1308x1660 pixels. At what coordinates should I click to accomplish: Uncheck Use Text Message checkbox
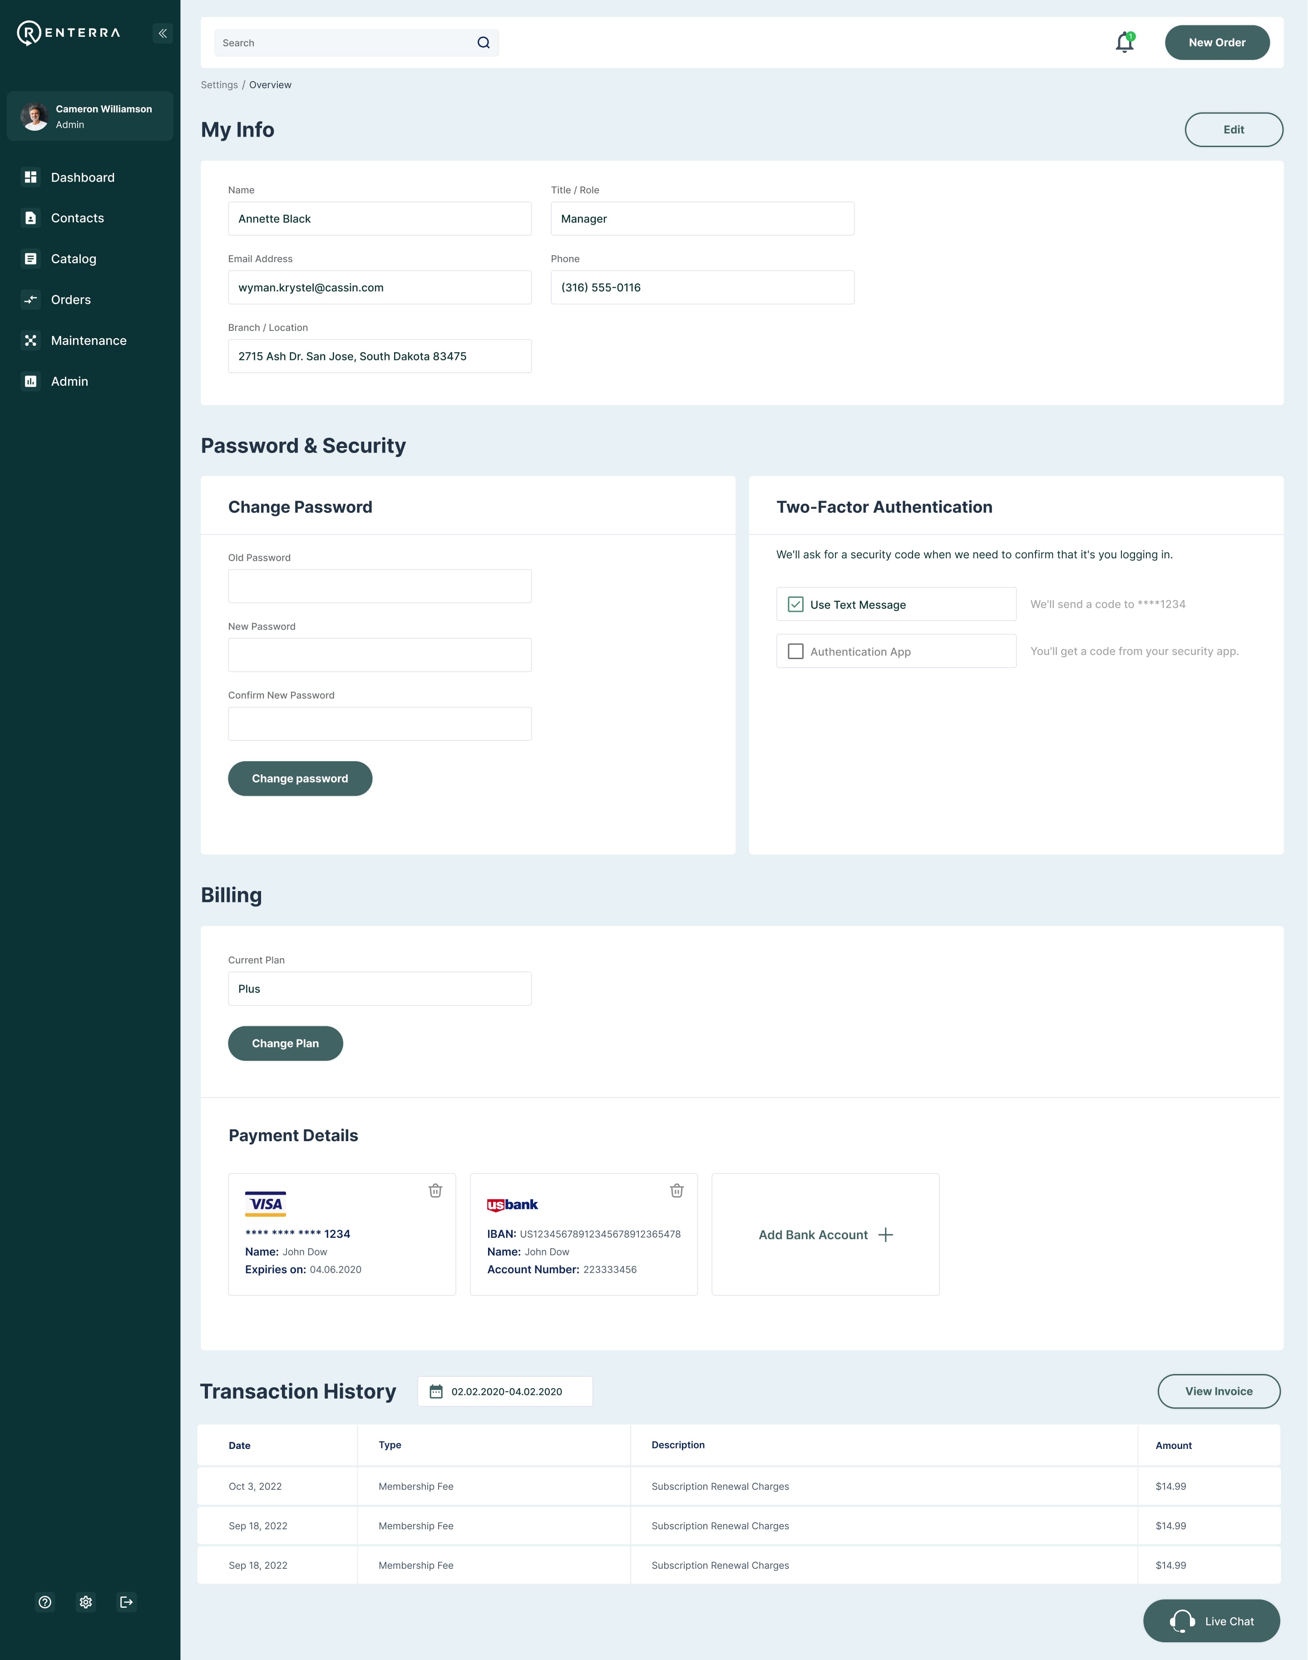tap(796, 604)
